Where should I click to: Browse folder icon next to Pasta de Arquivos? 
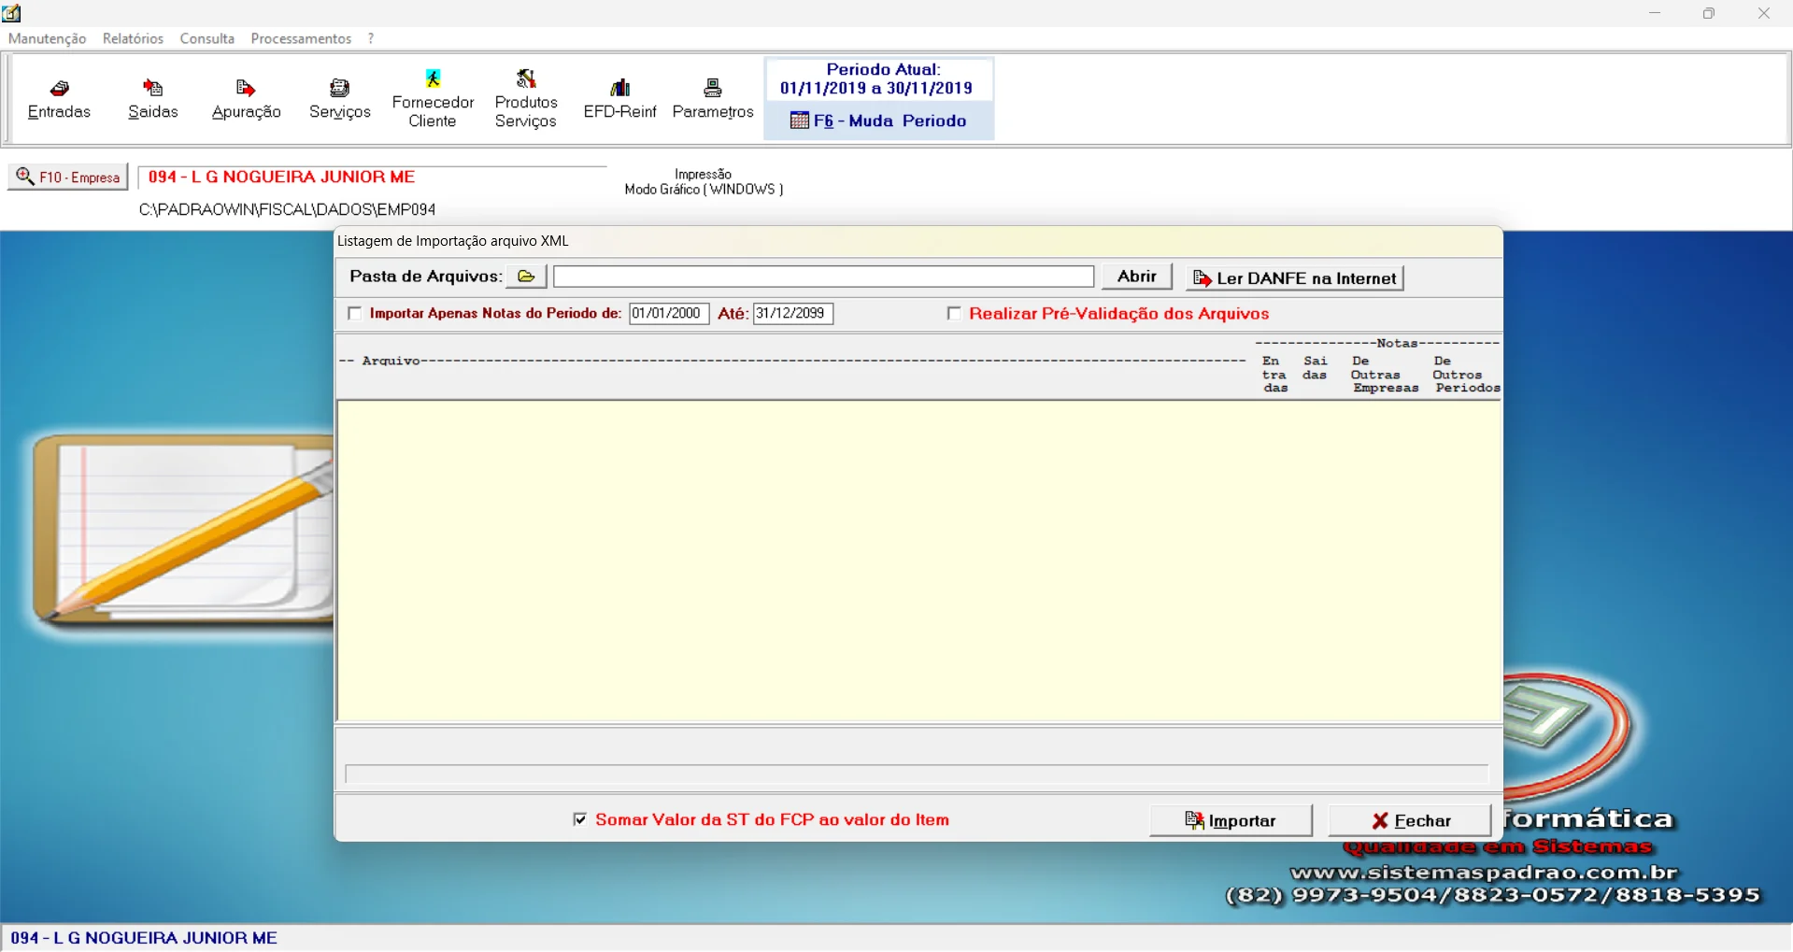point(526,277)
